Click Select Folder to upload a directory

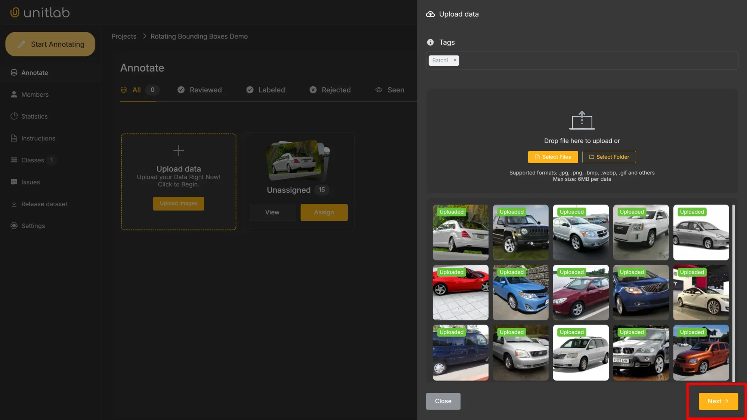[609, 157]
